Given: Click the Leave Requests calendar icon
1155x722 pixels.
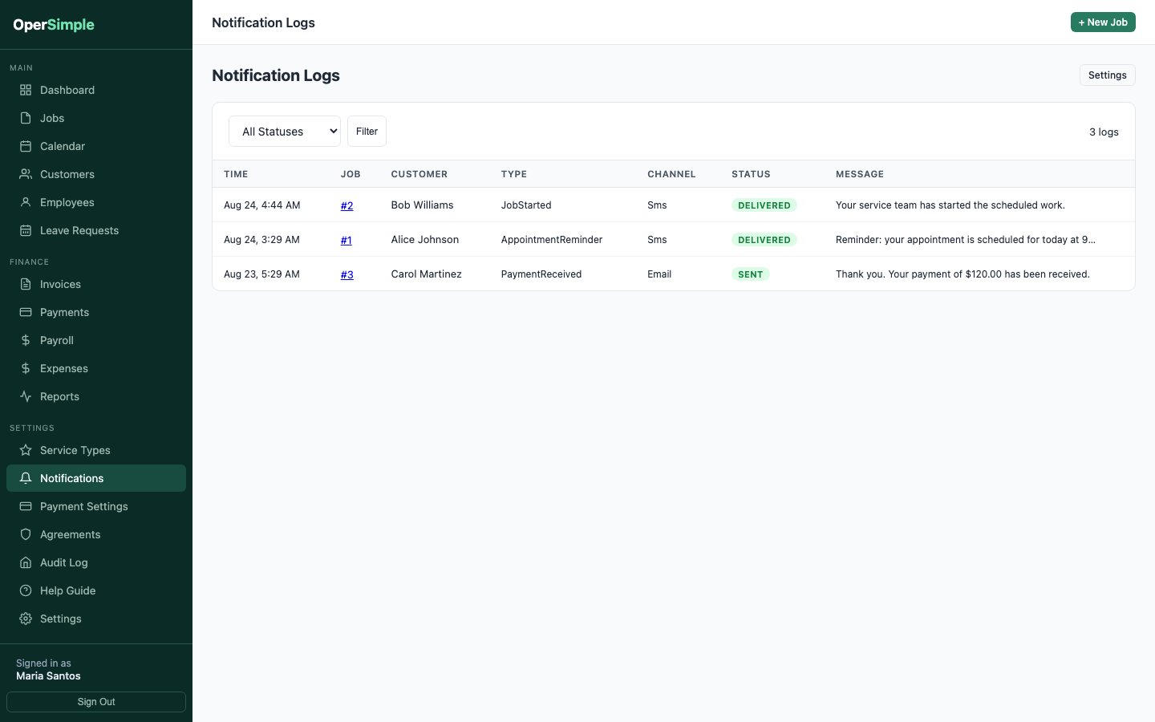Looking at the screenshot, I should tap(26, 230).
